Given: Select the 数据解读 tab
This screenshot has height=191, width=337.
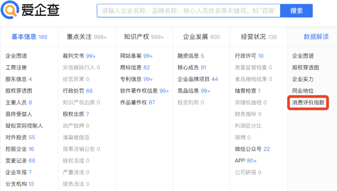Looking at the screenshot, I should click(x=316, y=37).
